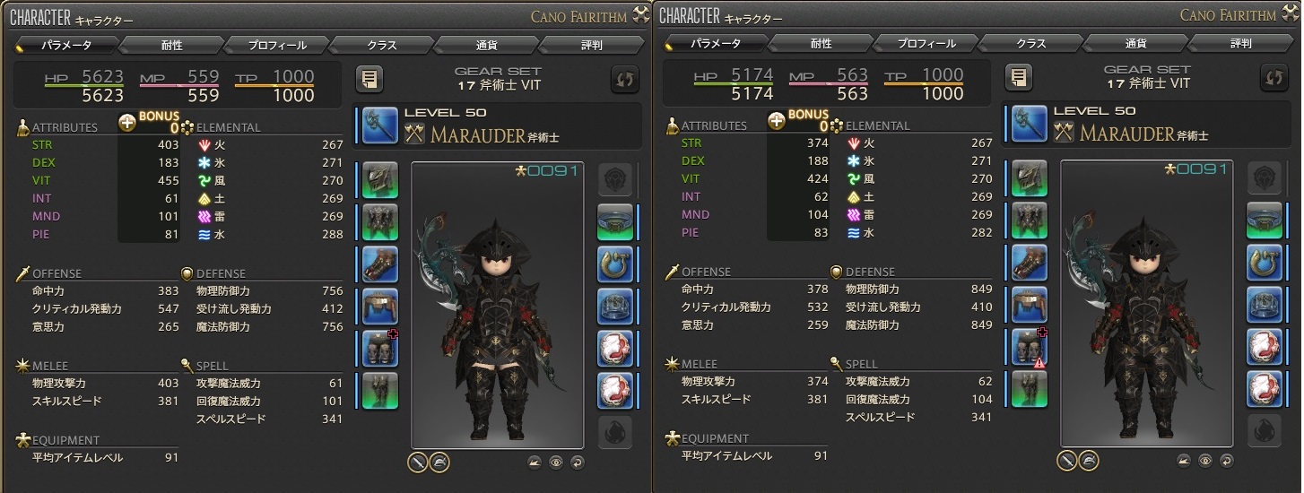1304x493 pixels.
Task: Switch to the 耐性 tab in the HP 5623 window
Action: (170, 44)
